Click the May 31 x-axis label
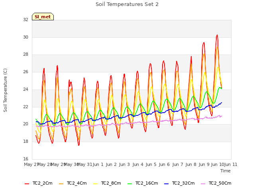Screen dimensions: 255x191 click(x=85, y=164)
